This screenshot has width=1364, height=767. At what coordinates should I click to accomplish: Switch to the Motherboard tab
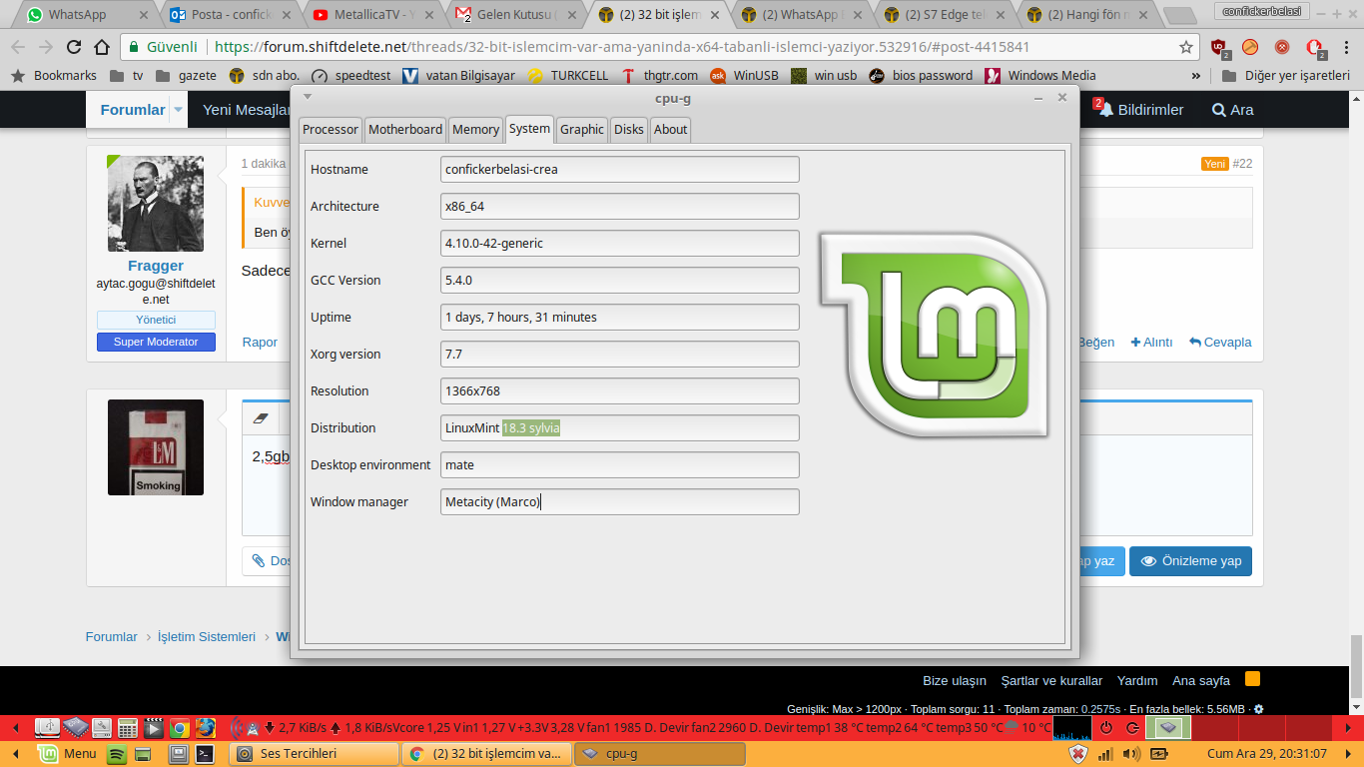pyautogui.click(x=405, y=129)
